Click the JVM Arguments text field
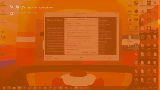Image resolution: width=160 pixels, height=90 pixels. (x=86, y=49)
